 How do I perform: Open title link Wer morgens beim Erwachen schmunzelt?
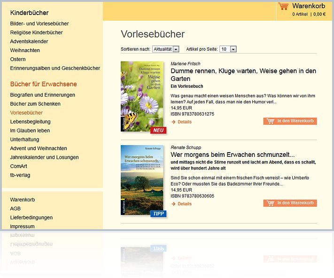pos(233,154)
